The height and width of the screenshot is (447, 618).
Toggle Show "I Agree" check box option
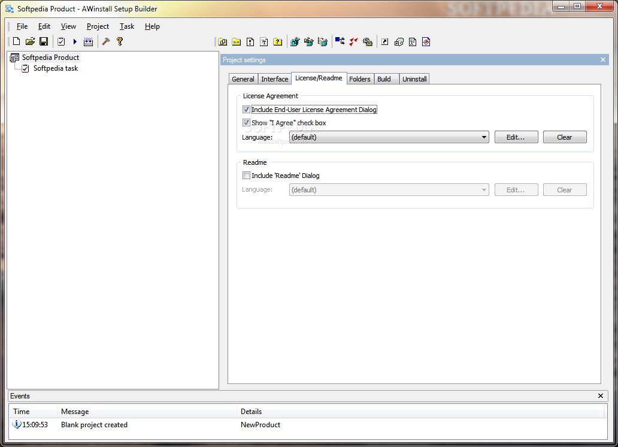click(x=246, y=123)
